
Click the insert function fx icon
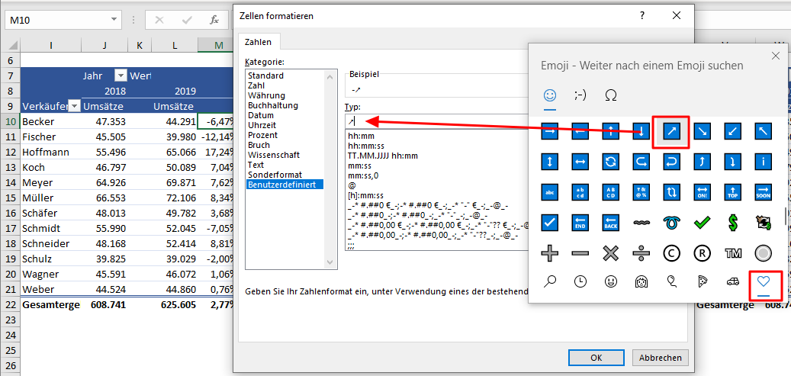pyautogui.click(x=214, y=19)
